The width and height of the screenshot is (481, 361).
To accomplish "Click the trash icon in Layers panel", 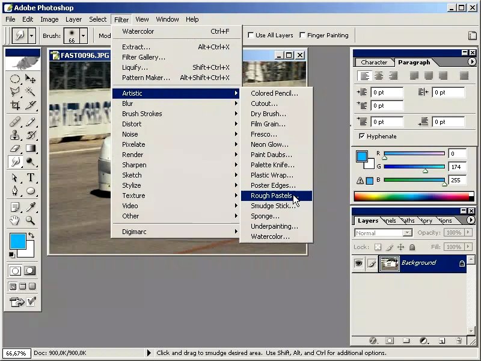I will (459, 341).
